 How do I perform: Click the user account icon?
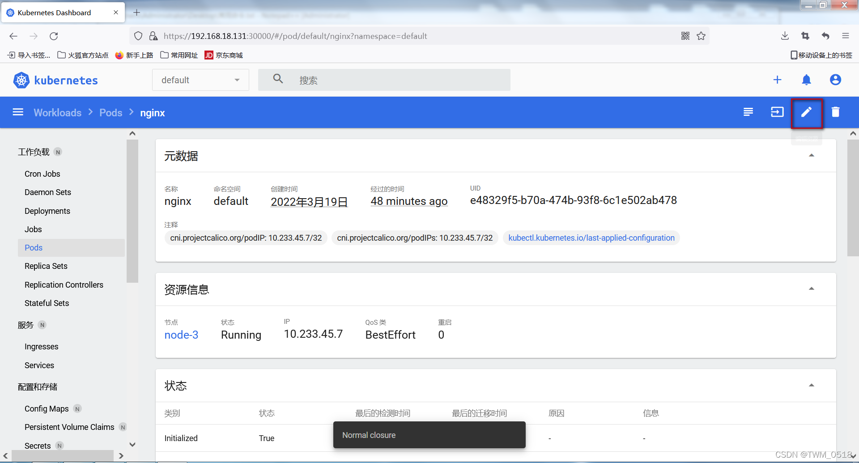click(835, 80)
